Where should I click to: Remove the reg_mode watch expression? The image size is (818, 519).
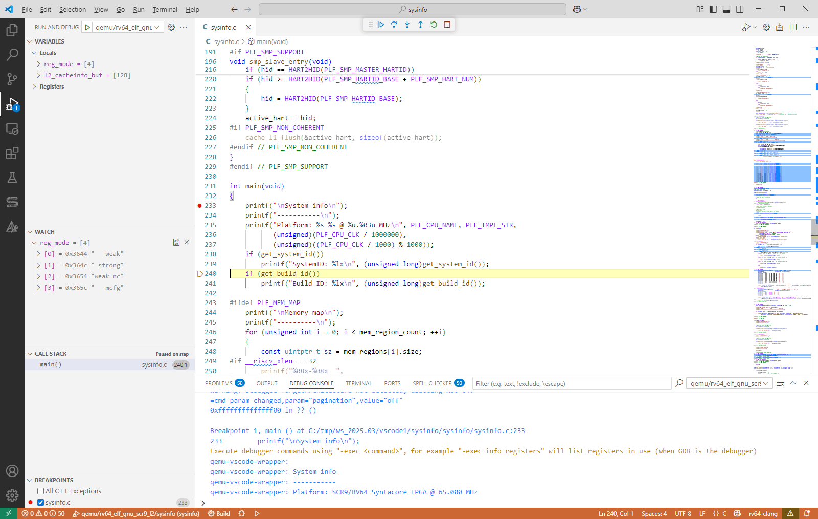pyautogui.click(x=187, y=242)
